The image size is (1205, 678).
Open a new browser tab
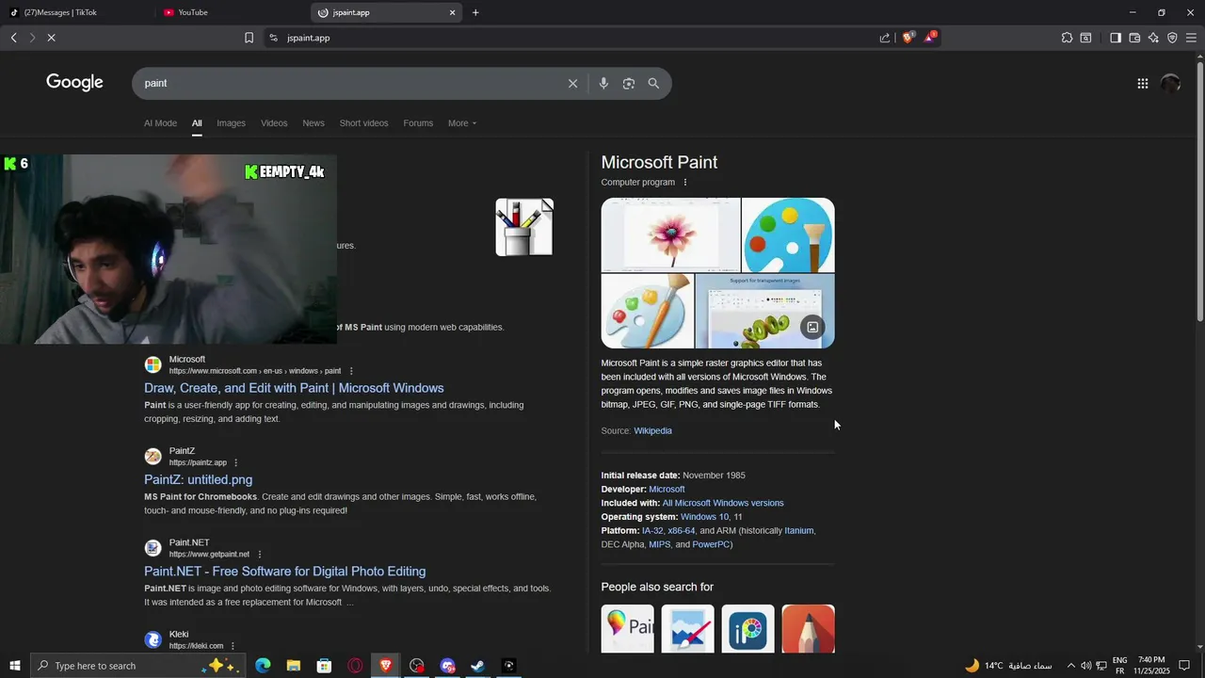coord(475,12)
